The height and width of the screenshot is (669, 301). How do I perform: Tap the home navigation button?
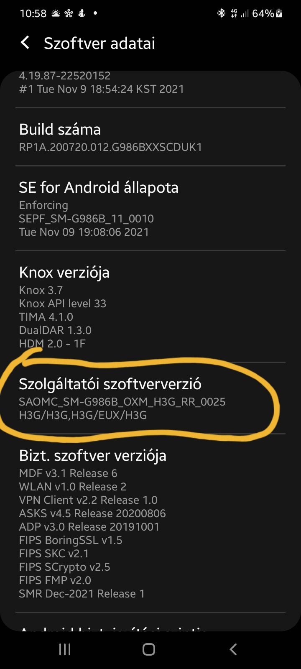tap(149, 649)
